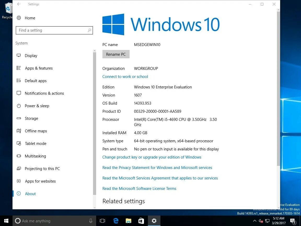Click the Organization value WORKGROUP
301x226 pixels.
click(x=146, y=69)
